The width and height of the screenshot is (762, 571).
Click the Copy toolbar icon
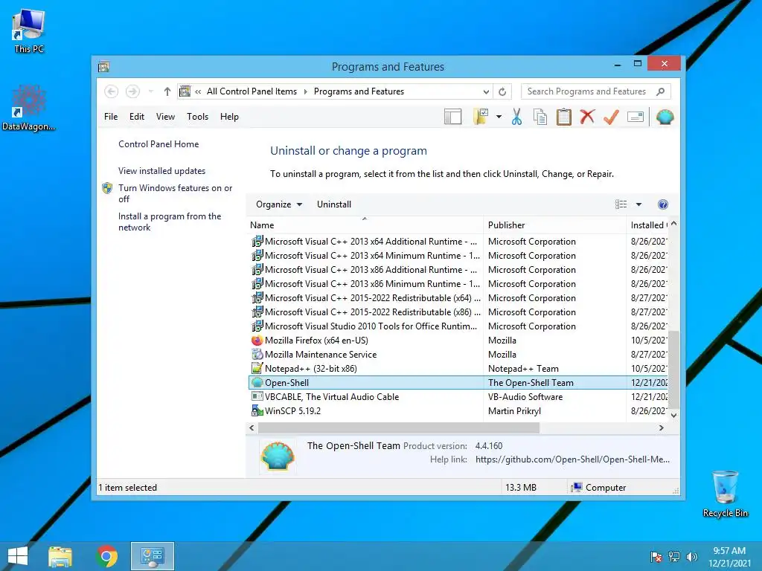point(540,117)
